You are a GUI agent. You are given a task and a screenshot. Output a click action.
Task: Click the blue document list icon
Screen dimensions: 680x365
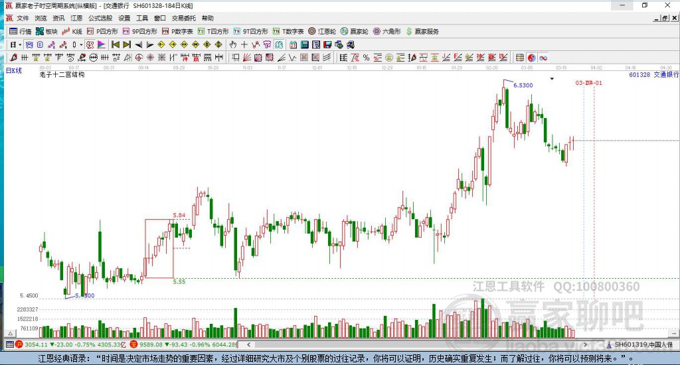coord(40,44)
